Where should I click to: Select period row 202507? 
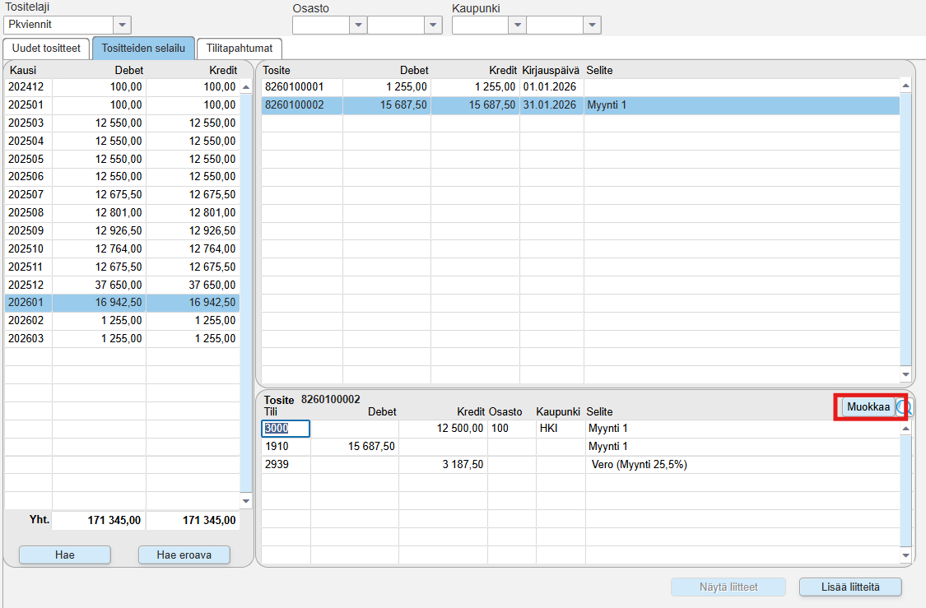[x=123, y=195]
